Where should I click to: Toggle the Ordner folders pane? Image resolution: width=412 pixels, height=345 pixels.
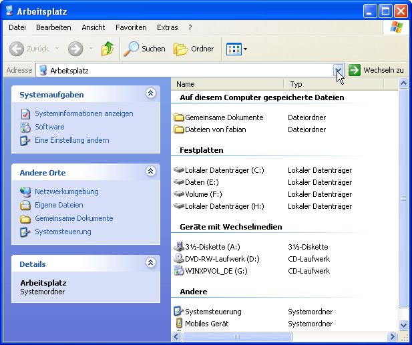(194, 49)
